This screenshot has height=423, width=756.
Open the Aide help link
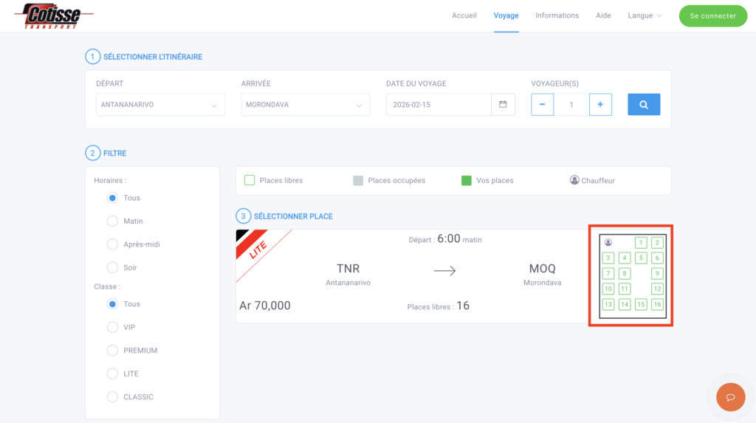point(603,16)
